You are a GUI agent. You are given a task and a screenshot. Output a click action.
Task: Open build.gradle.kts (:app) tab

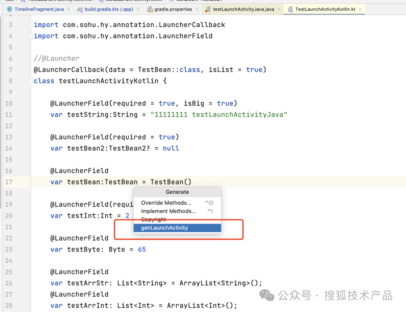point(109,9)
